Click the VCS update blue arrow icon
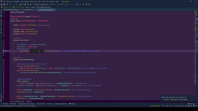 [69, 4]
